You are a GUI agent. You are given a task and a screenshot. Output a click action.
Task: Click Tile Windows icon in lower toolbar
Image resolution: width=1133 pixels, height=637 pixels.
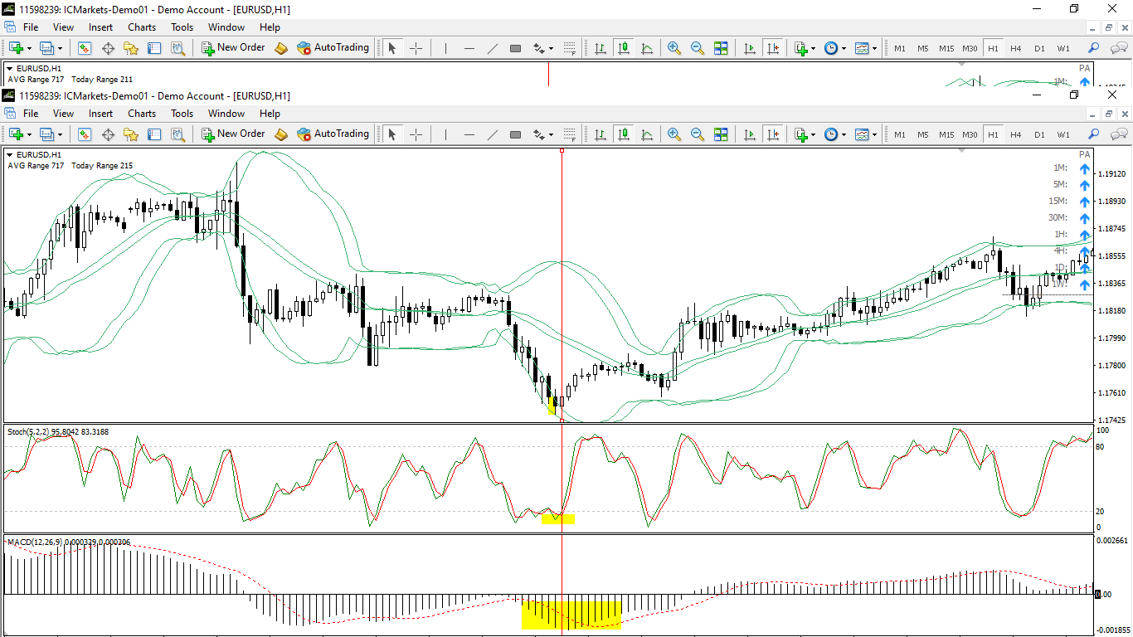point(721,134)
